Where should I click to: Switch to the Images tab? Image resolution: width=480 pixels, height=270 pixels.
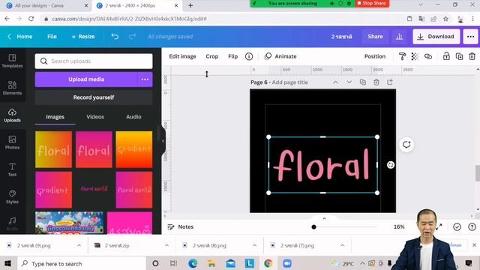[x=55, y=117]
